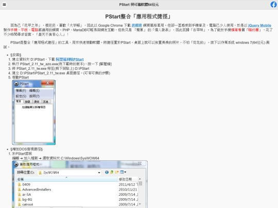Click the scroll up arrow in file list
The image size is (278, 208).
140,179
